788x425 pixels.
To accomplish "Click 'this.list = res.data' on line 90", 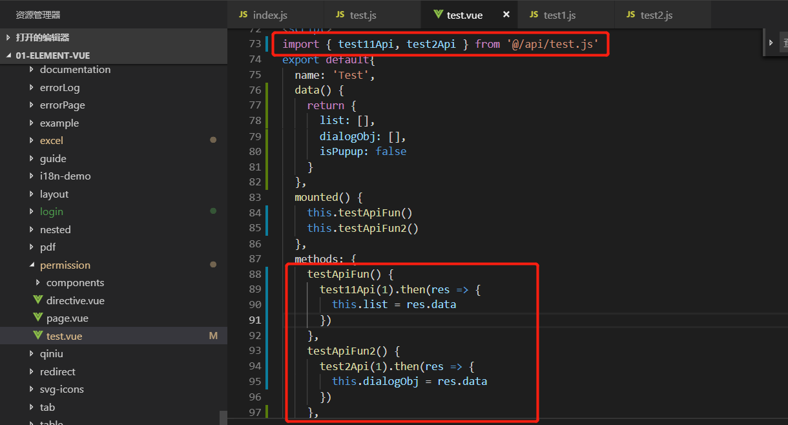I will [x=394, y=304].
